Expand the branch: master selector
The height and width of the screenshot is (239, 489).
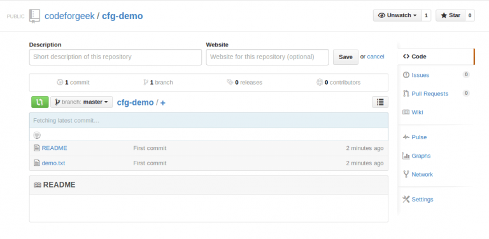81,102
